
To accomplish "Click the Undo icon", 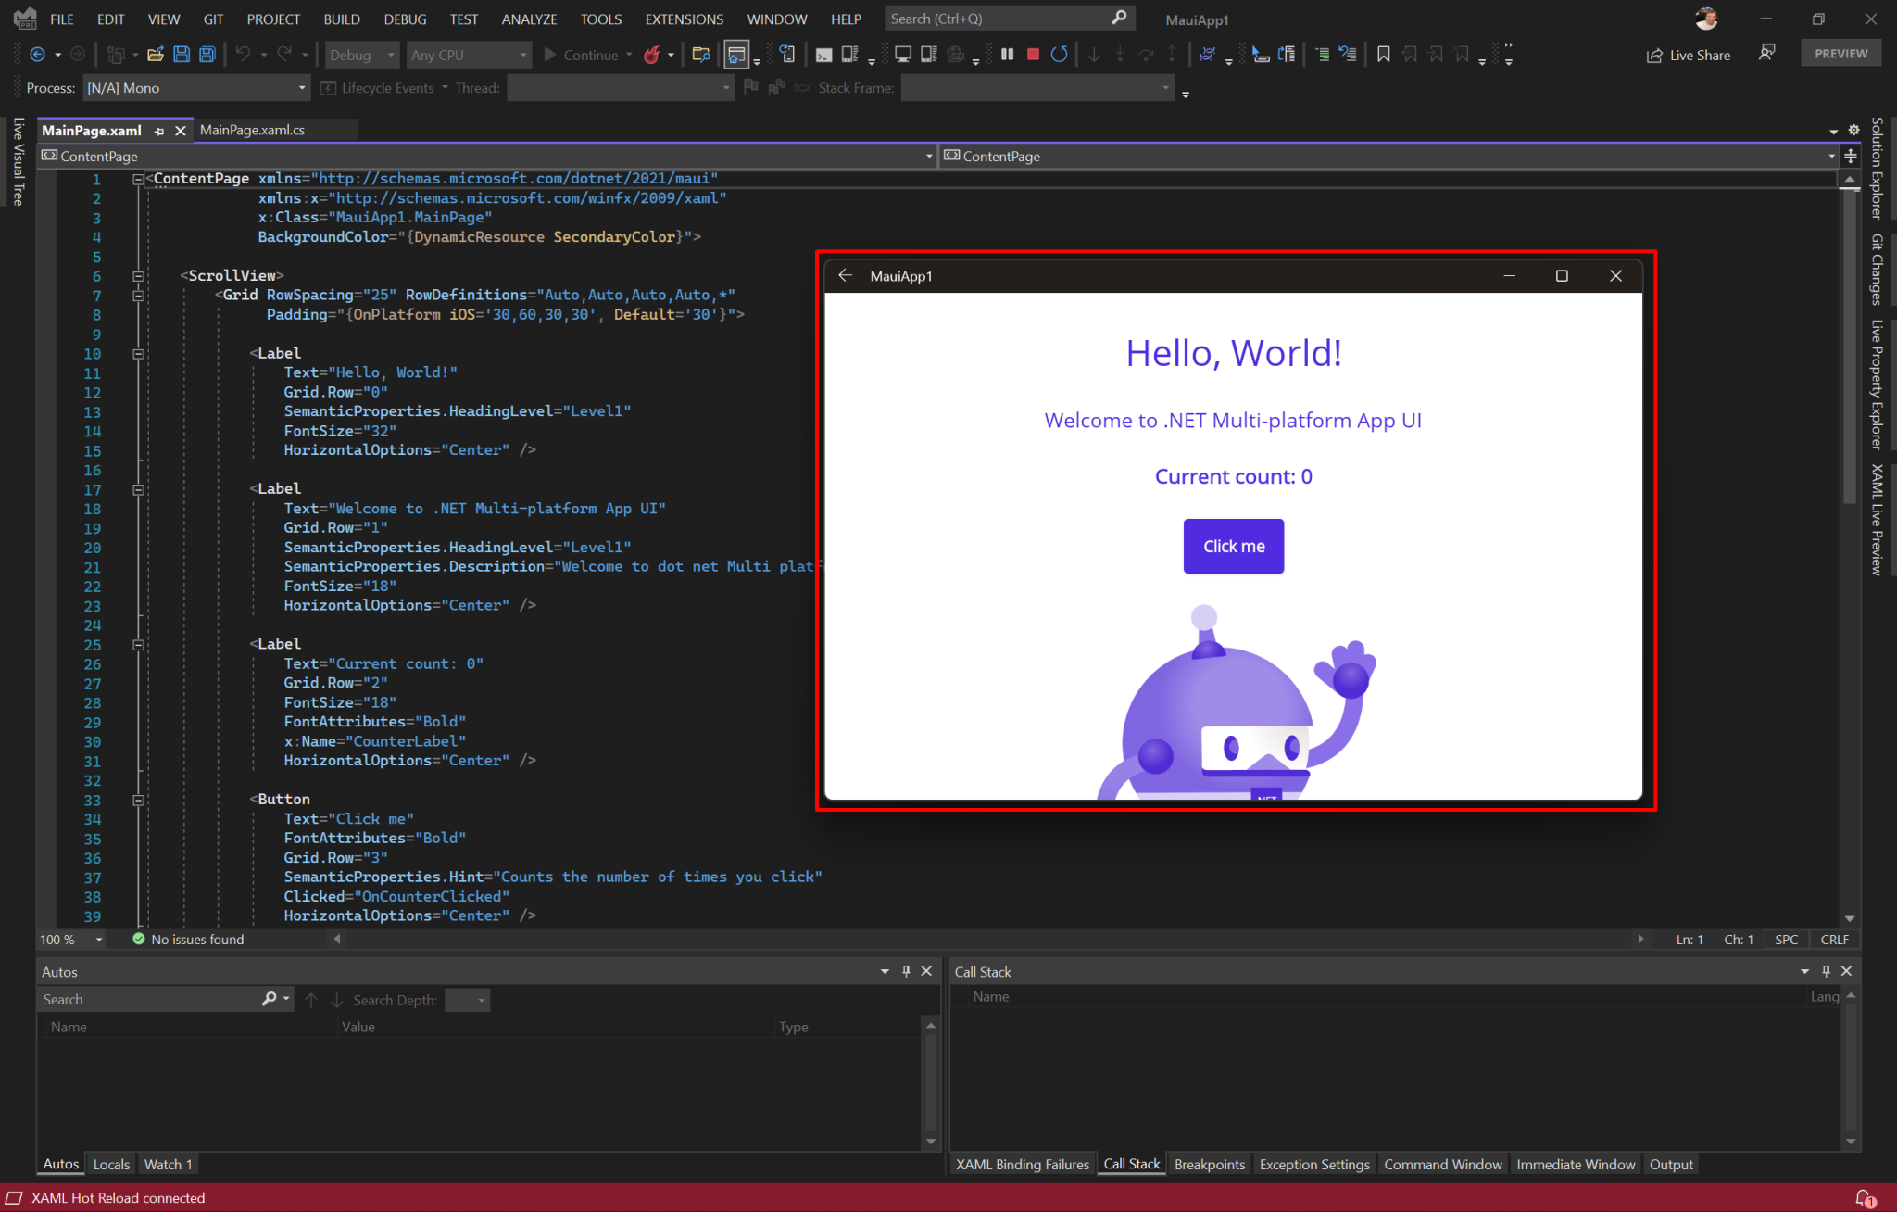I will (x=243, y=54).
